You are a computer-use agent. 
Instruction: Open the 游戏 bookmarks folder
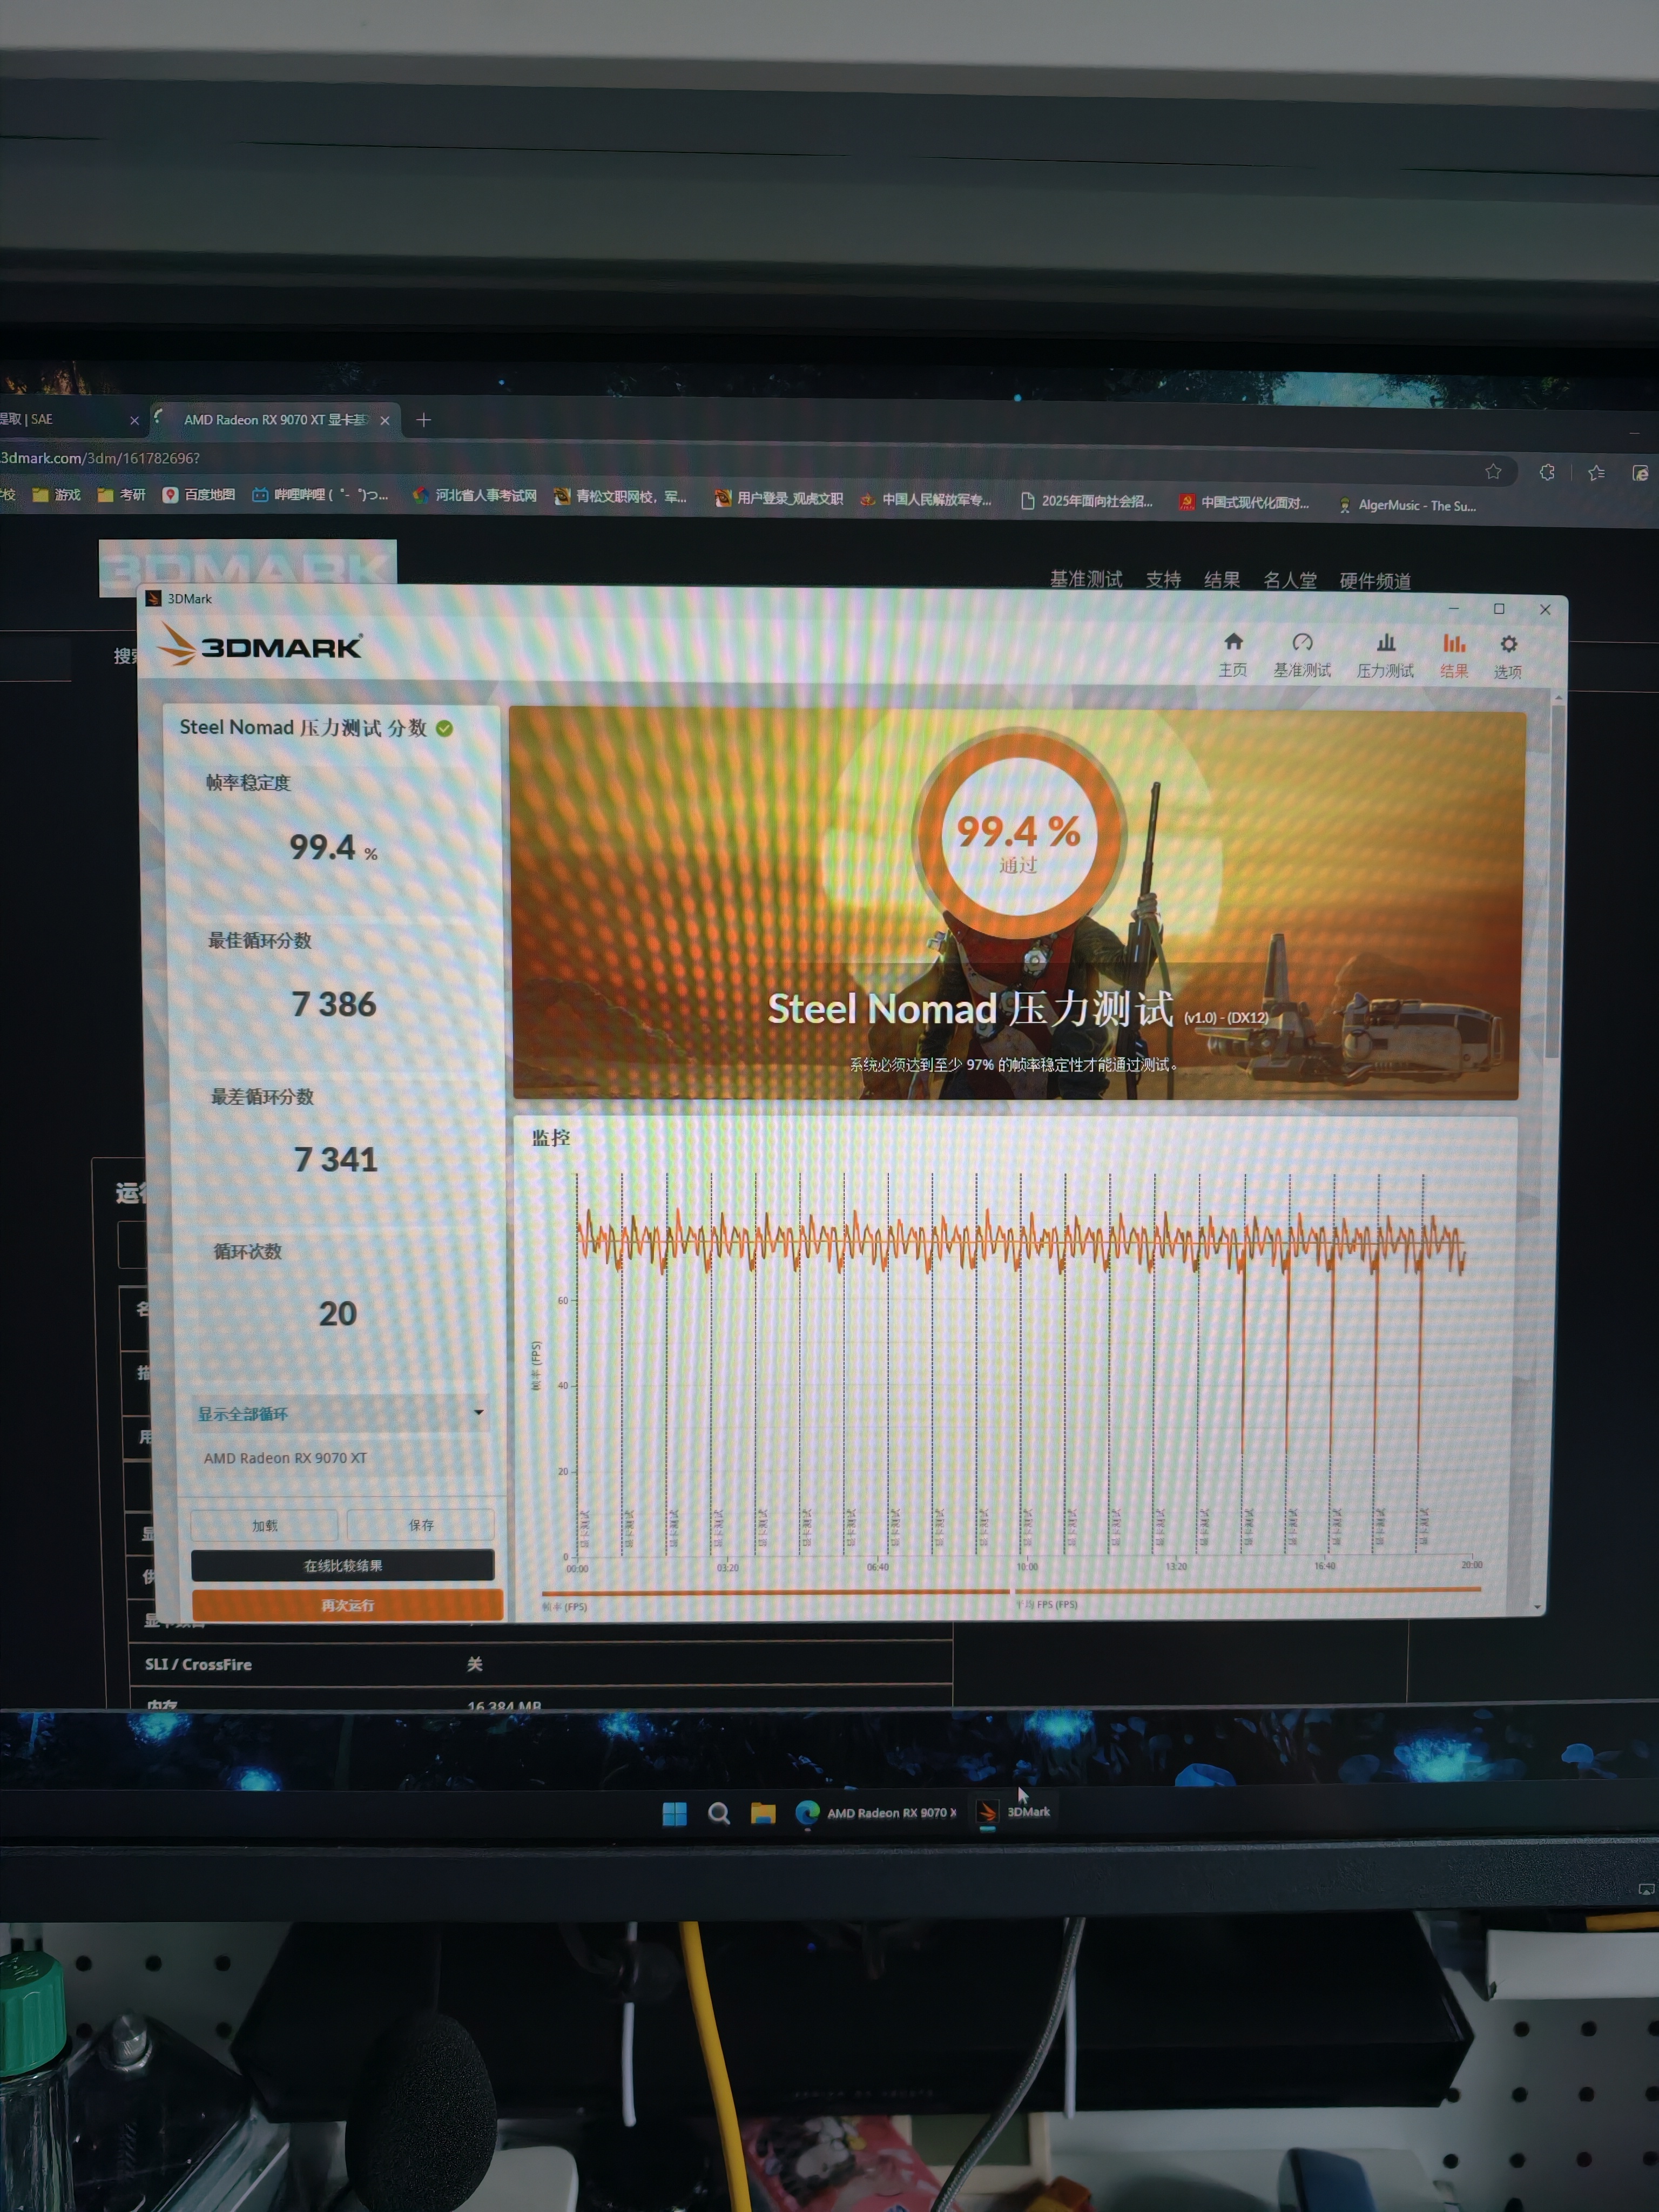click(x=56, y=495)
